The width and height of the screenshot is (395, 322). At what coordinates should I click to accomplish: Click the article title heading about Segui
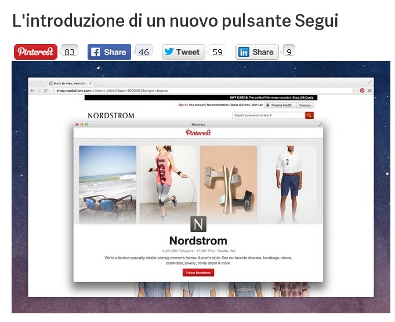(x=175, y=21)
